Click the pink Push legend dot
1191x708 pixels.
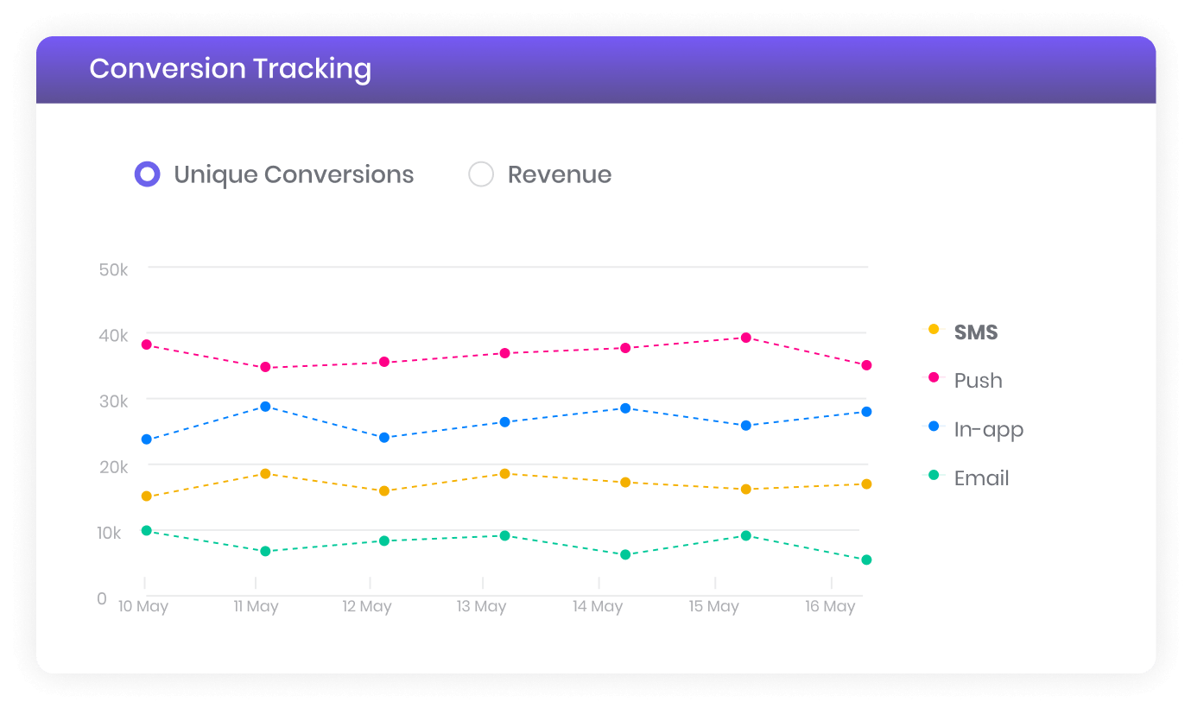point(934,377)
